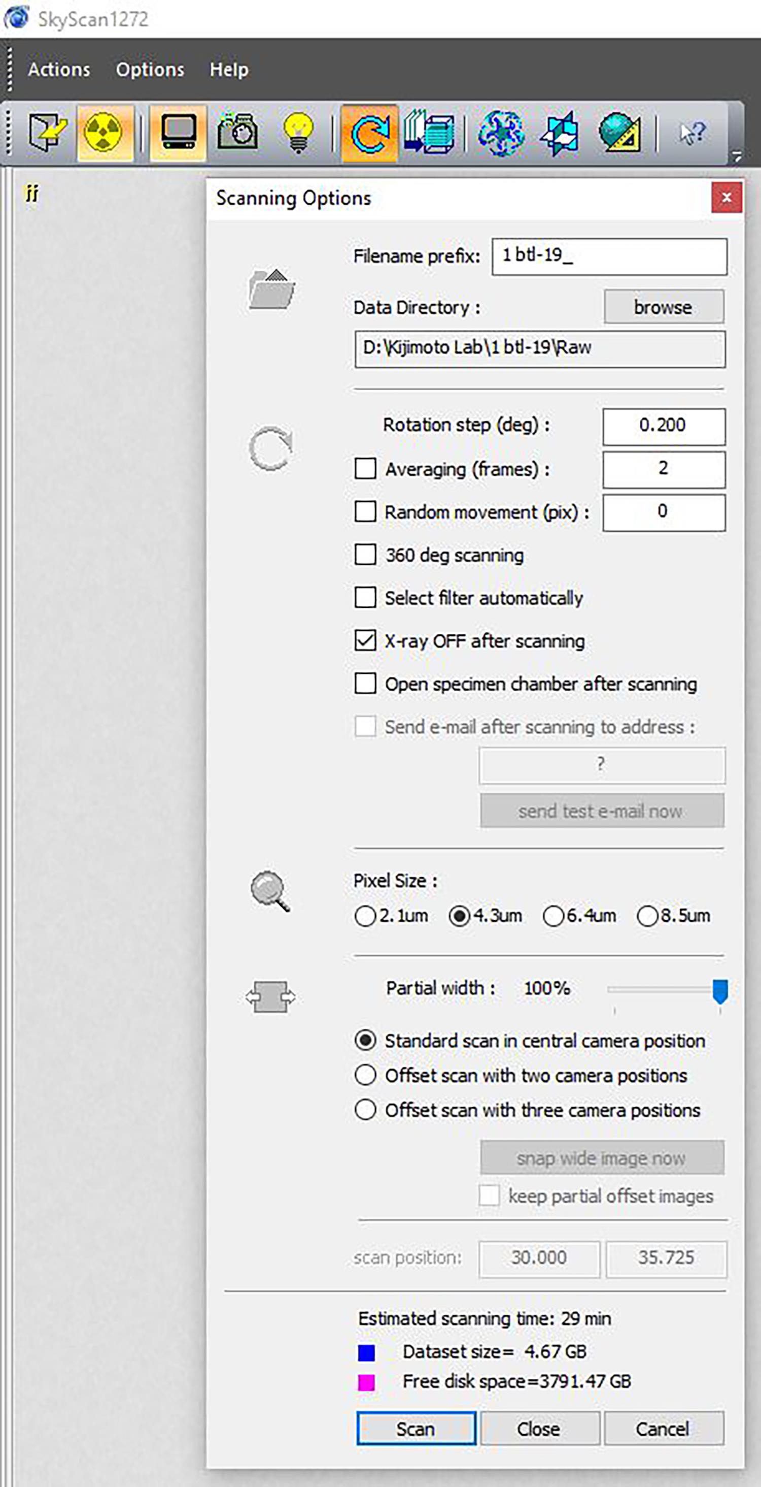Click the 'Dataset size= 4.67 GB' text
The height and width of the screenshot is (1487, 761).
(494, 1351)
